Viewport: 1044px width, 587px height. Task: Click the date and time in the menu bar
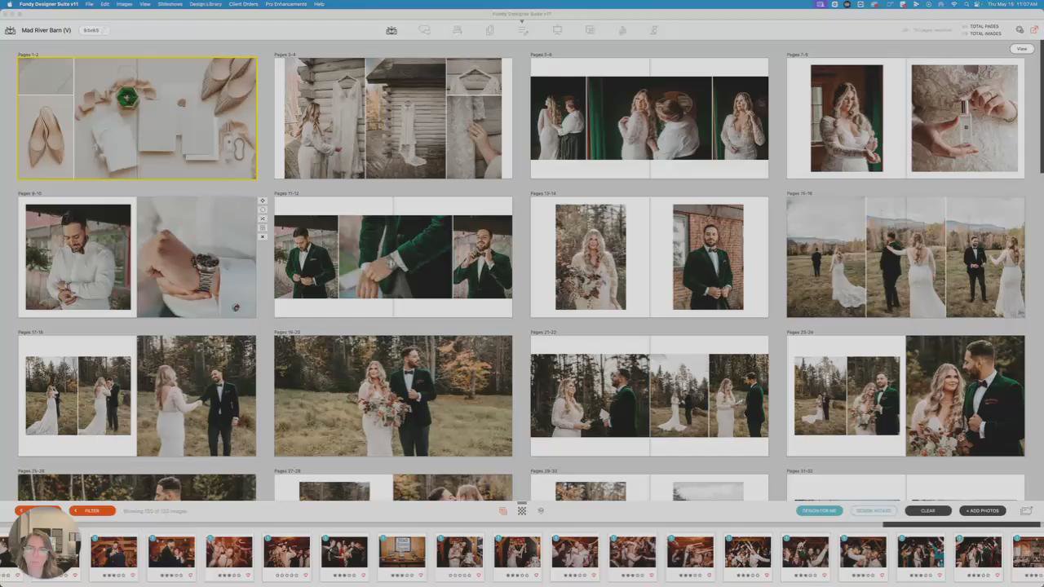[x=1012, y=4]
